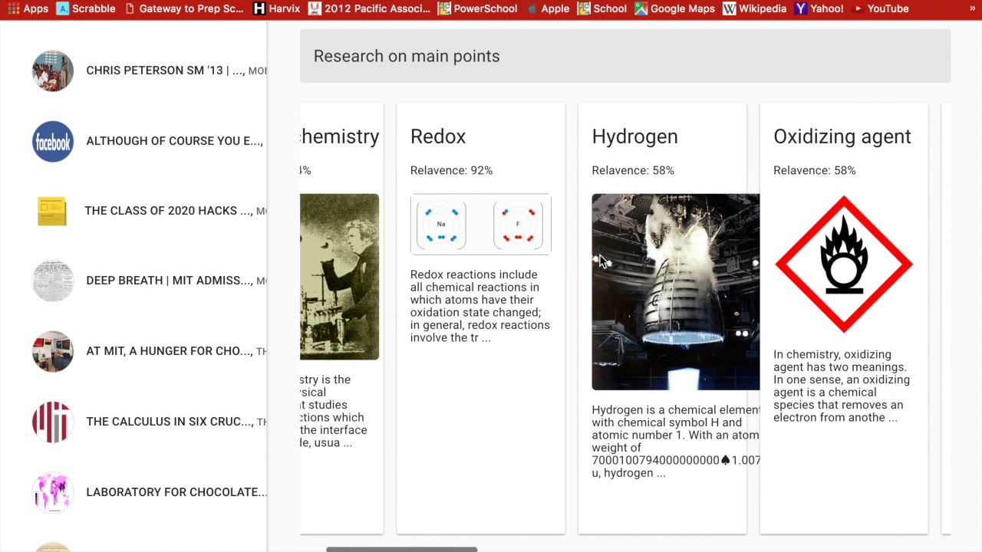Click the Oxidizing agent description text

tap(842, 386)
